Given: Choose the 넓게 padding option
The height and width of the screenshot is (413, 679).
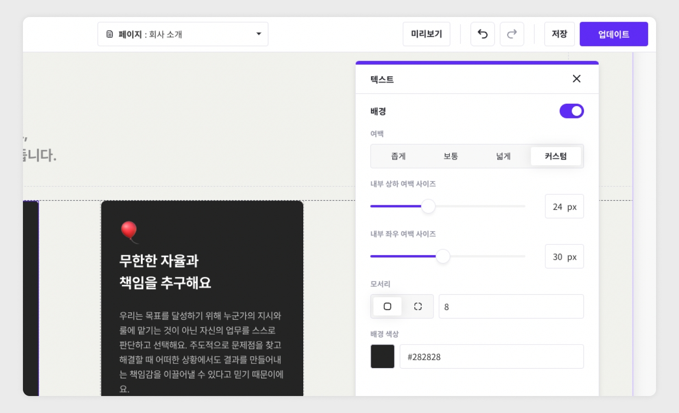Looking at the screenshot, I should (503, 156).
